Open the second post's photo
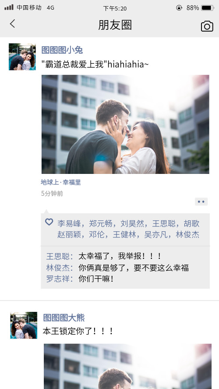219x389 pixels. [127, 366]
